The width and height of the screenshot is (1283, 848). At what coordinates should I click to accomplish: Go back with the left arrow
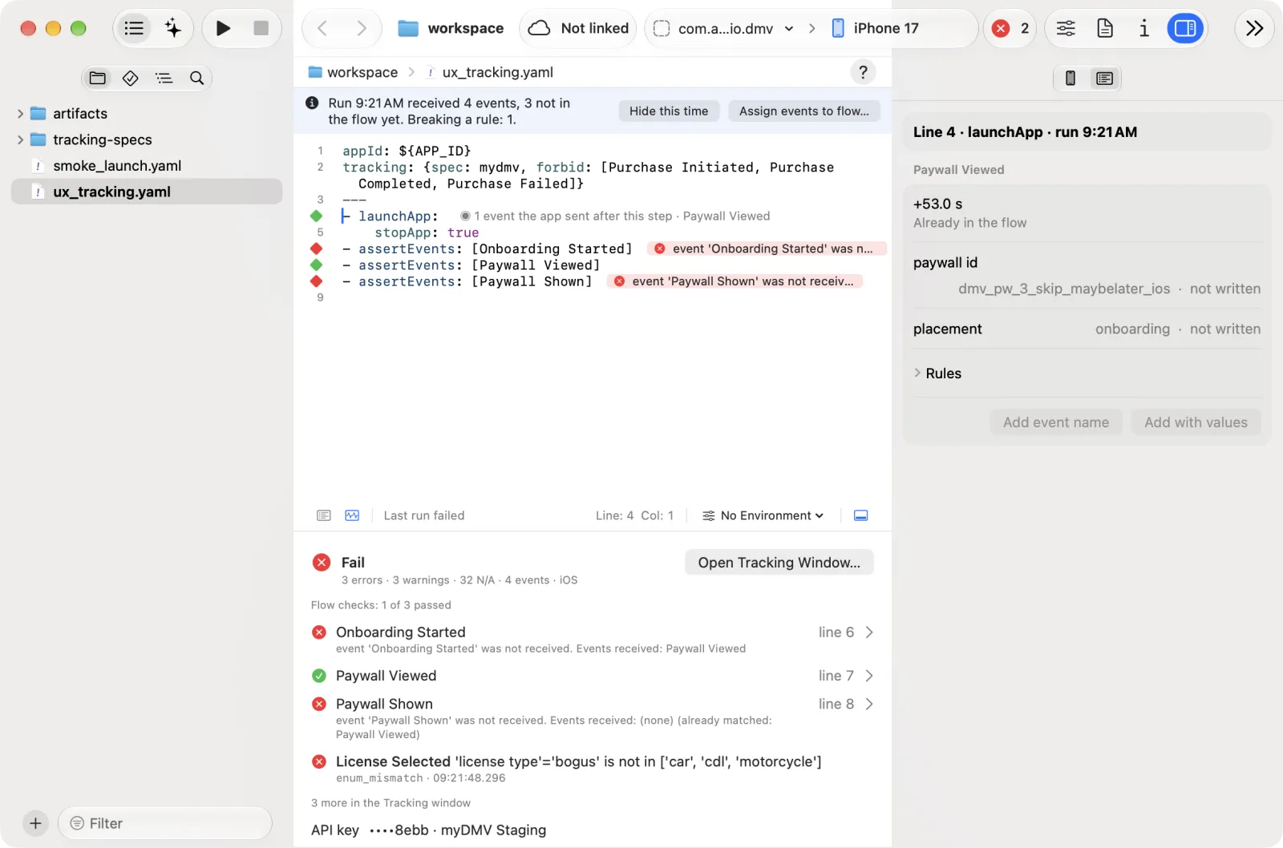pos(322,28)
